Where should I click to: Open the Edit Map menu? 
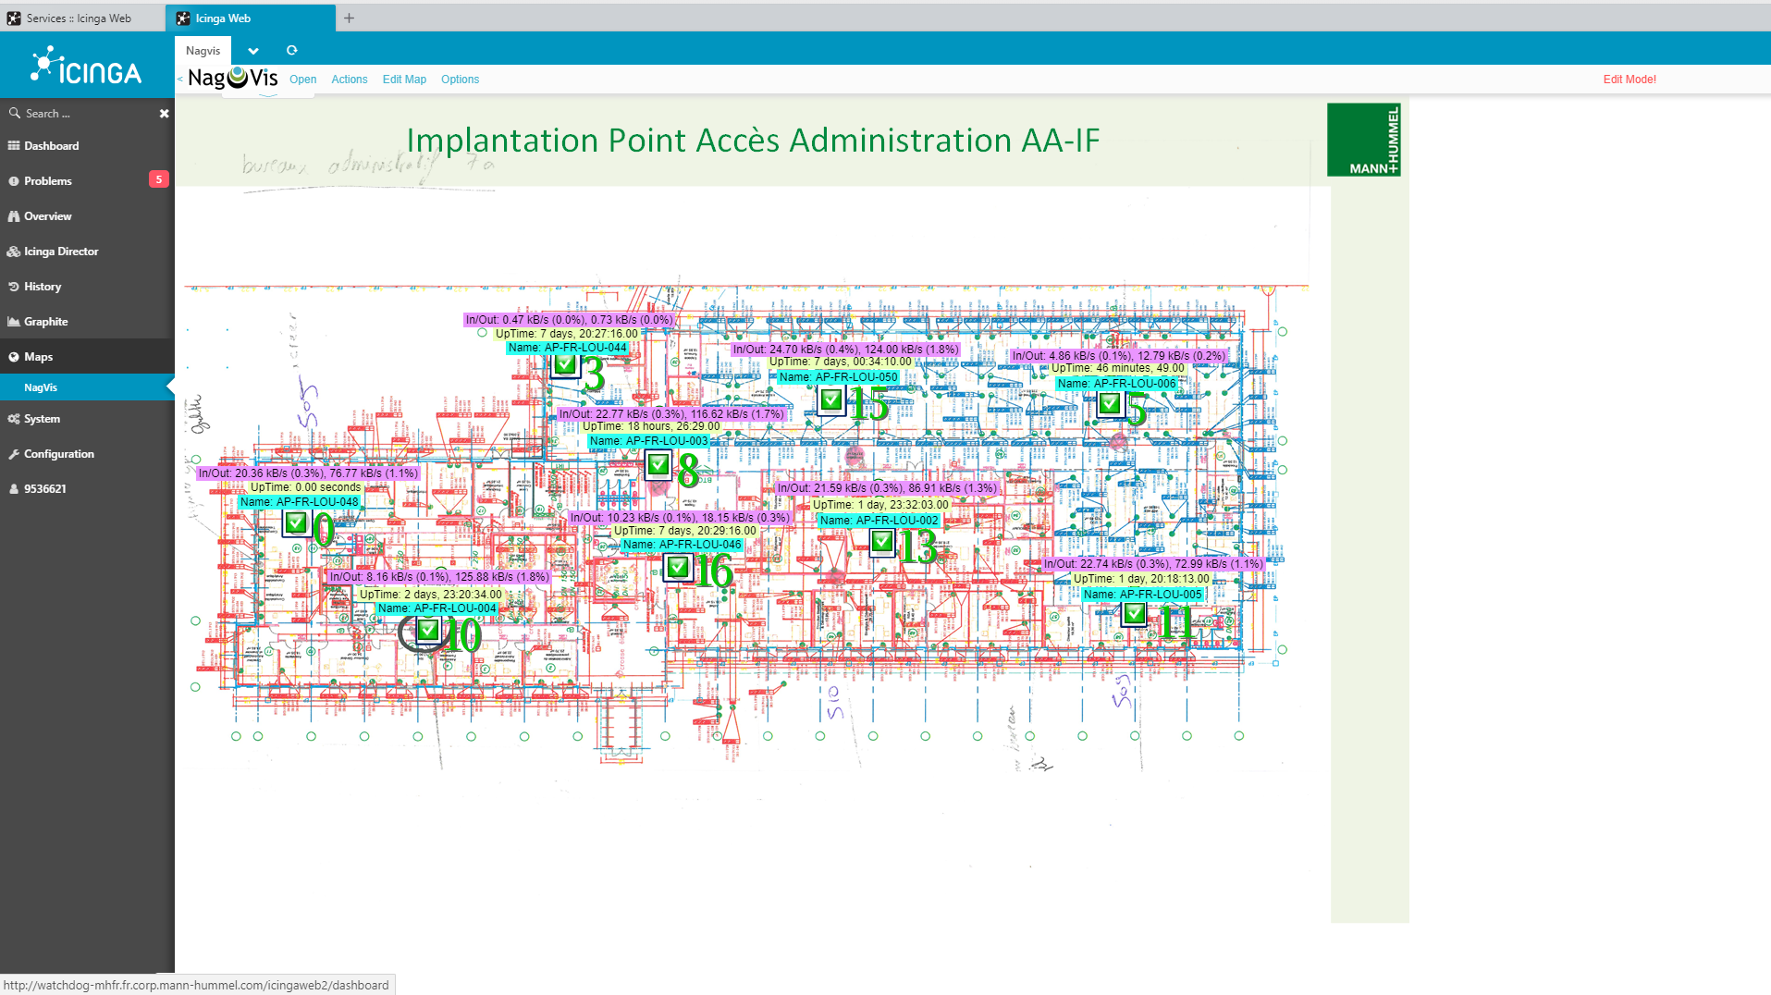(x=404, y=80)
